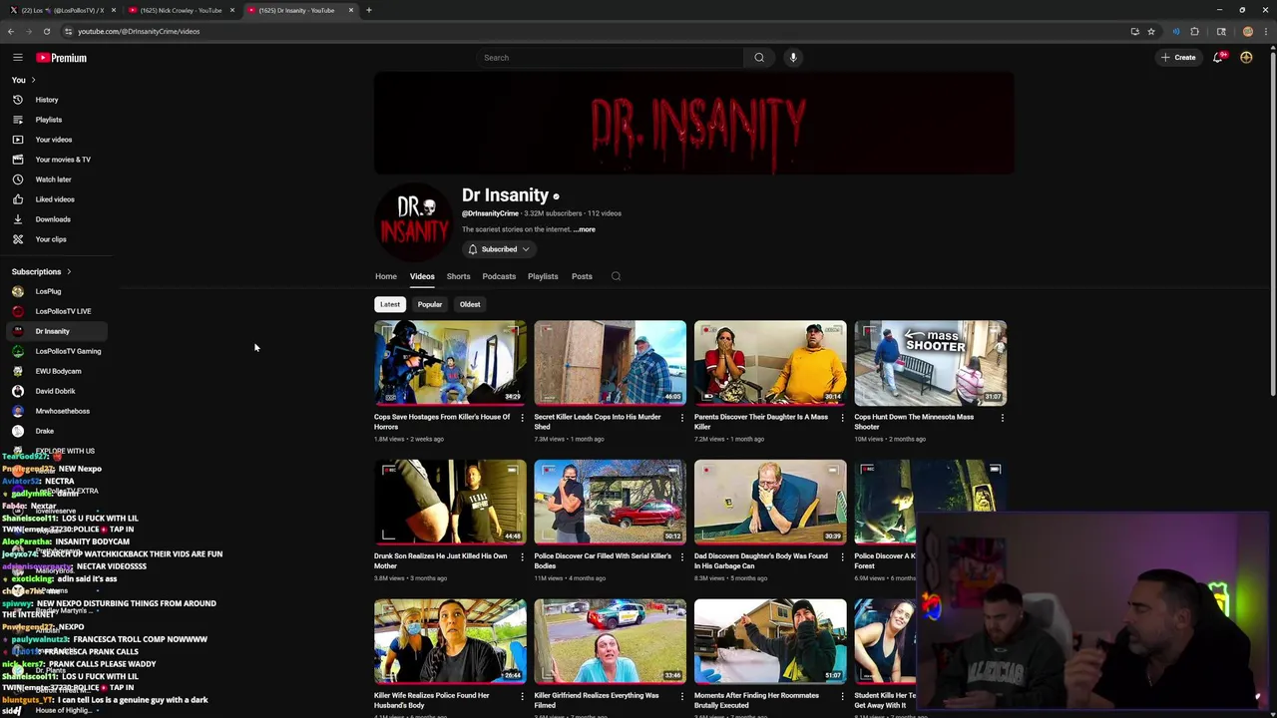Play Moments After Finding Roommates thumbnail
The height and width of the screenshot is (718, 1277).
click(x=770, y=641)
